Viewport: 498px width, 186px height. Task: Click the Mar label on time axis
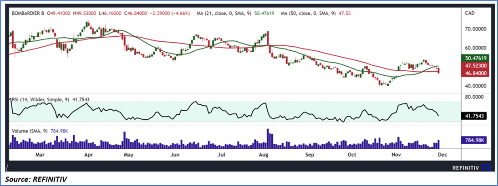(x=40, y=155)
